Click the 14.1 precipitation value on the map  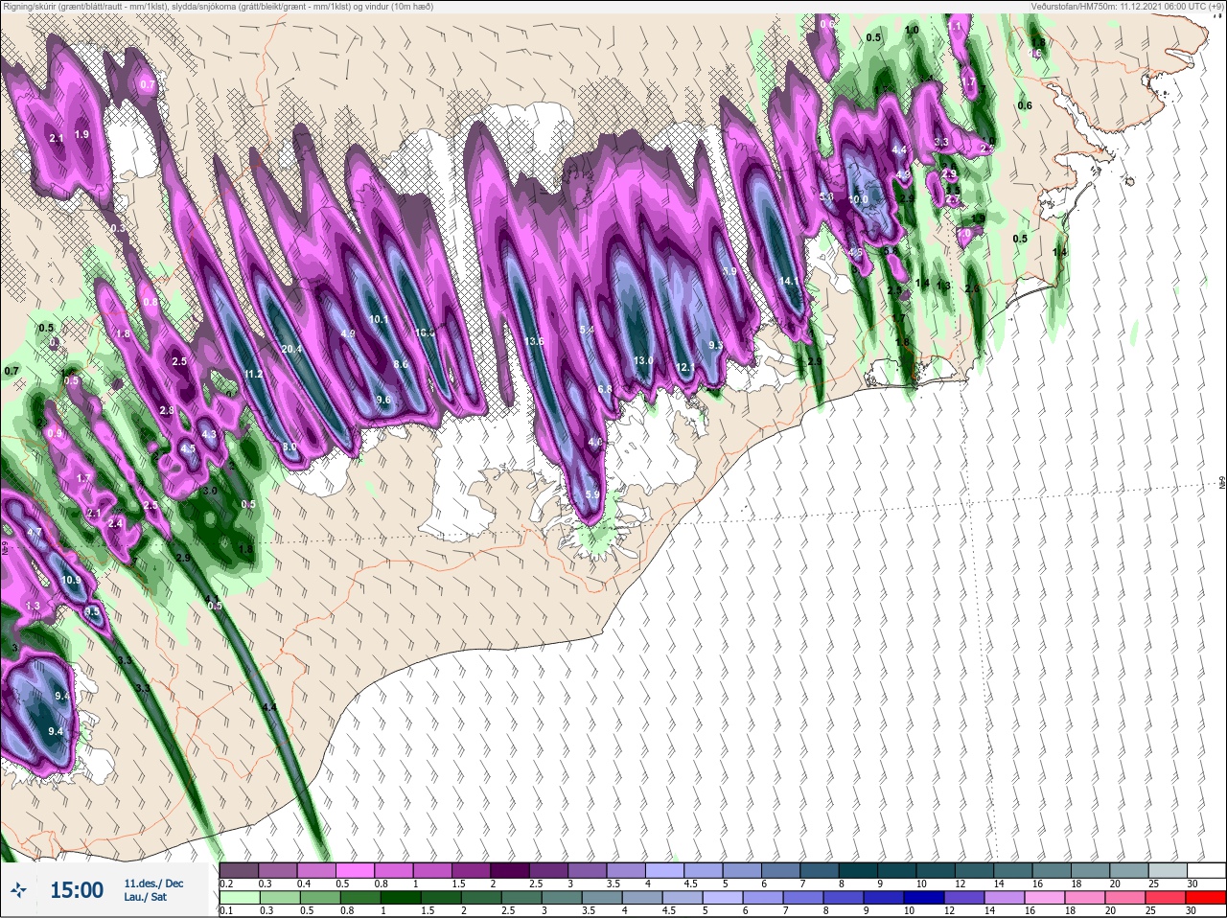[x=790, y=281]
